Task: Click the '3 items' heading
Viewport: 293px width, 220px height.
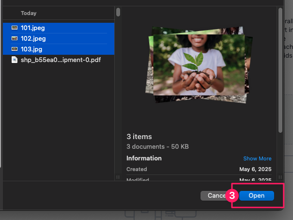Action: [139, 137]
